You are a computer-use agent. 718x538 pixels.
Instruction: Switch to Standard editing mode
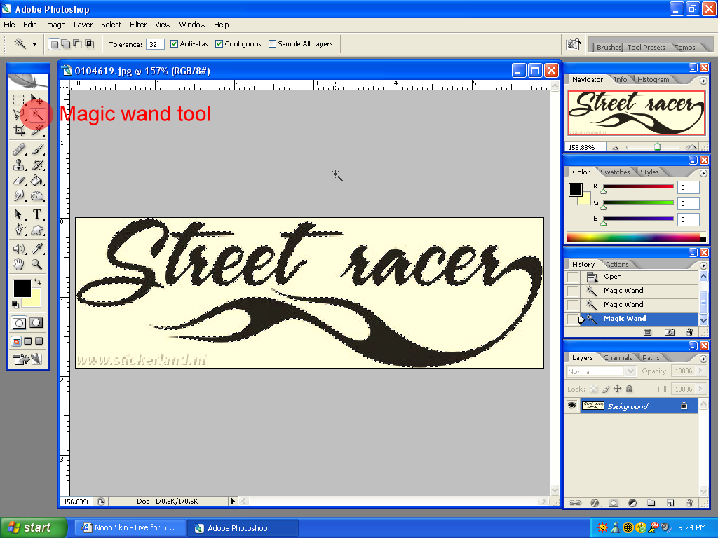click(19, 322)
